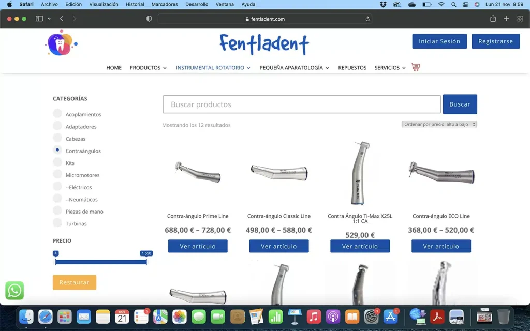Expand the SERVICIOS dropdown menu

coord(390,68)
